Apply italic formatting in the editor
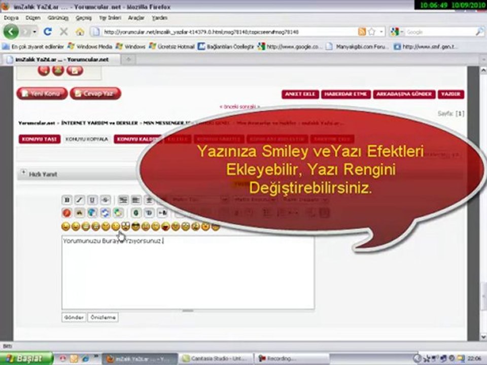Screen dimensions: 487x365 80,200
